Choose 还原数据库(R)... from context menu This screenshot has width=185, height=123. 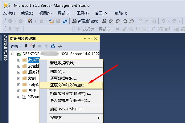point(71,78)
